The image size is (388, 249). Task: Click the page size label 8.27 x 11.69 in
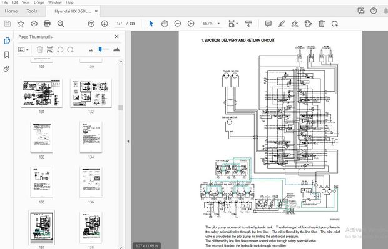pyautogui.click(x=146, y=246)
